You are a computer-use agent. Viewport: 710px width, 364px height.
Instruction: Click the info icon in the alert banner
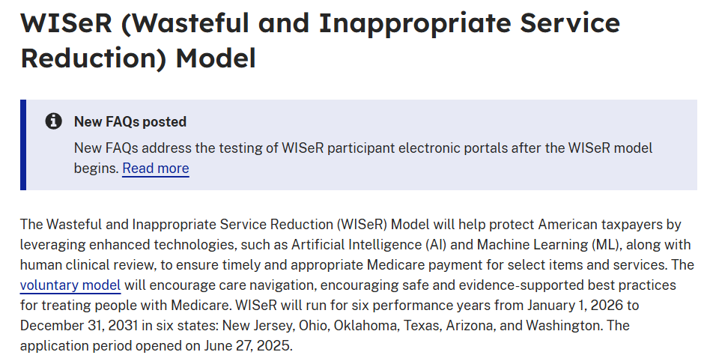coord(53,121)
